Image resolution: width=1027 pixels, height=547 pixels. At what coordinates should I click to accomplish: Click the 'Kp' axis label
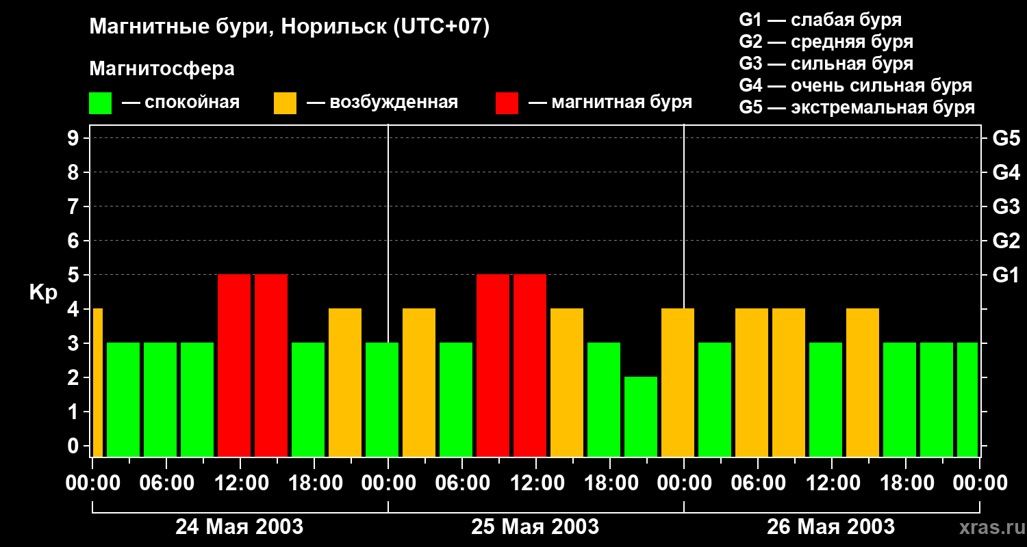point(43,293)
